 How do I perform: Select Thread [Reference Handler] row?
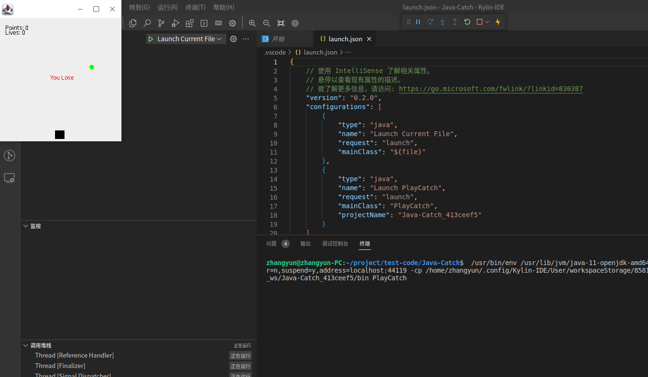(139, 356)
